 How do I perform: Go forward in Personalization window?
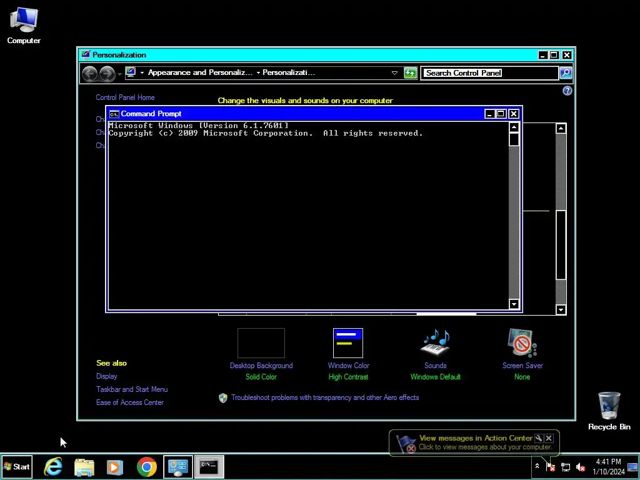[x=107, y=74]
